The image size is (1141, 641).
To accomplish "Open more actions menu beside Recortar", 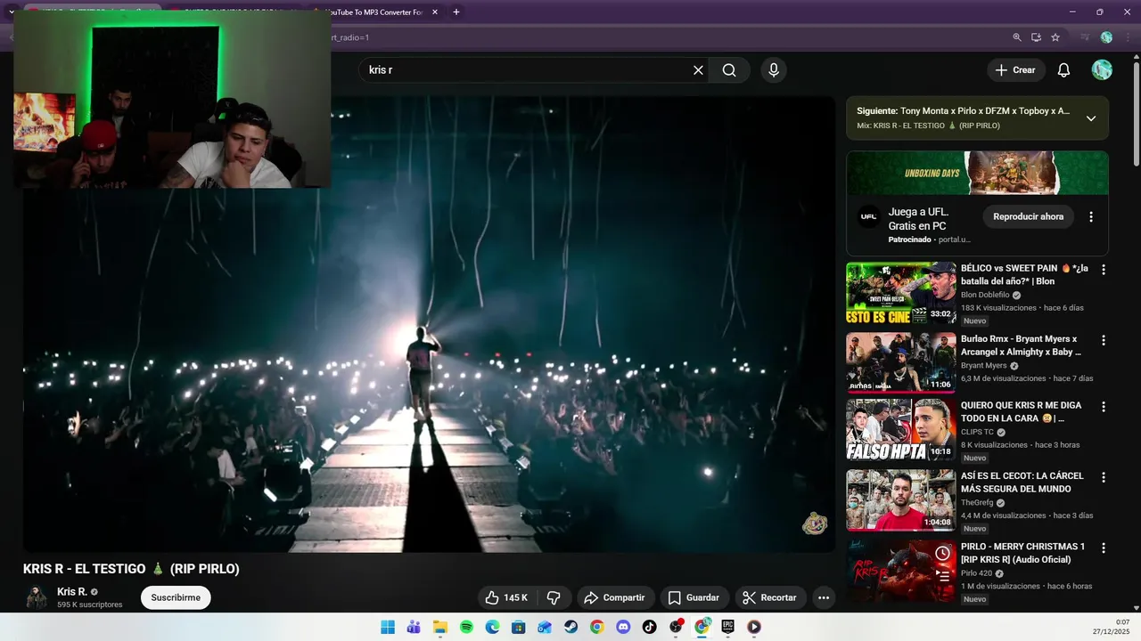I will pyautogui.click(x=824, y=597).
